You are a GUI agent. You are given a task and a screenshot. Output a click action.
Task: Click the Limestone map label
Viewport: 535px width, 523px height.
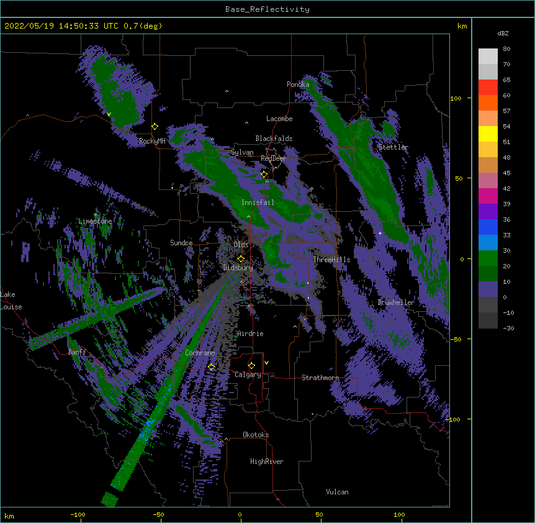pos(95,221)
